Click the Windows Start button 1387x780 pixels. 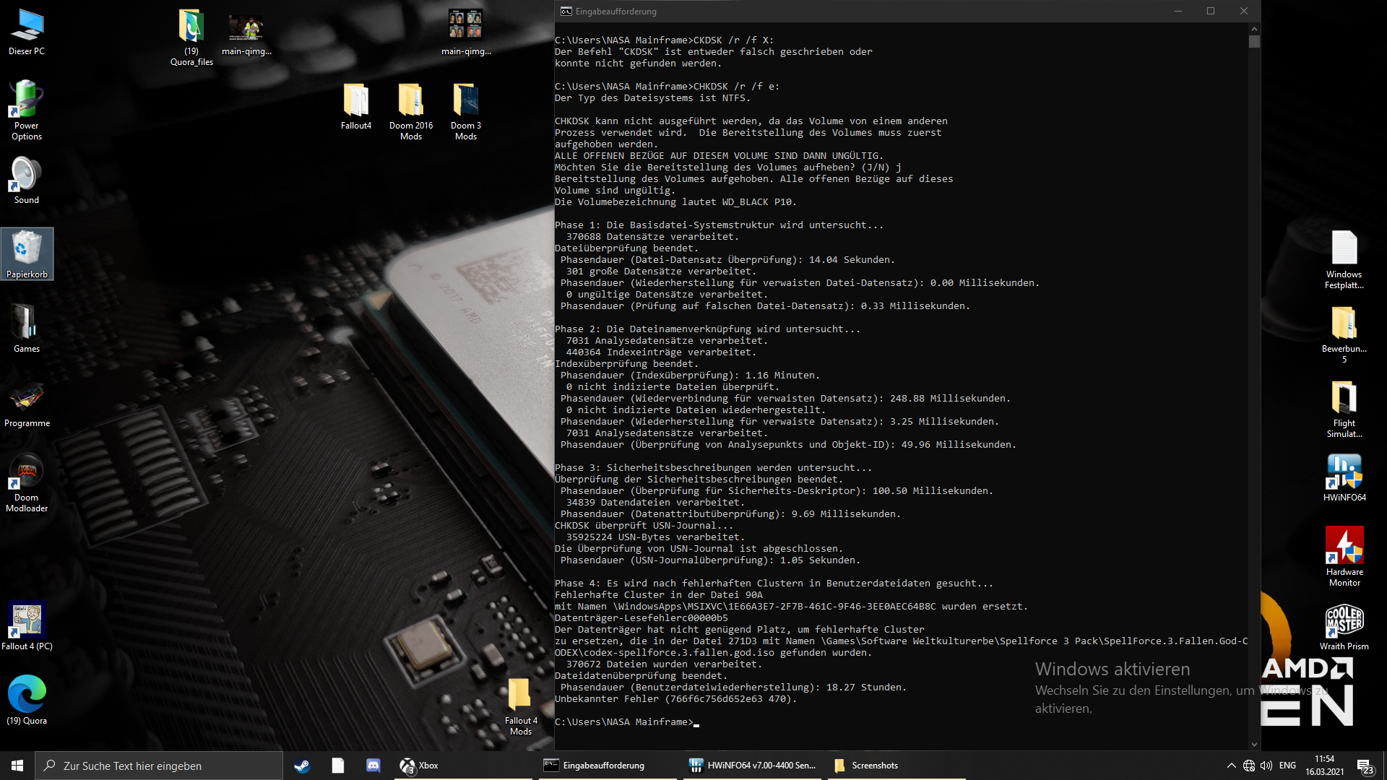coord(17,766)
